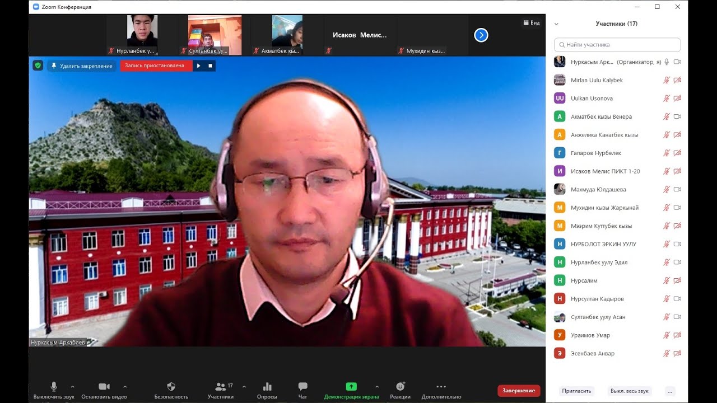Resume recording with the play button
This screenshot has height=403, width=717.
(x=198, y=65)
